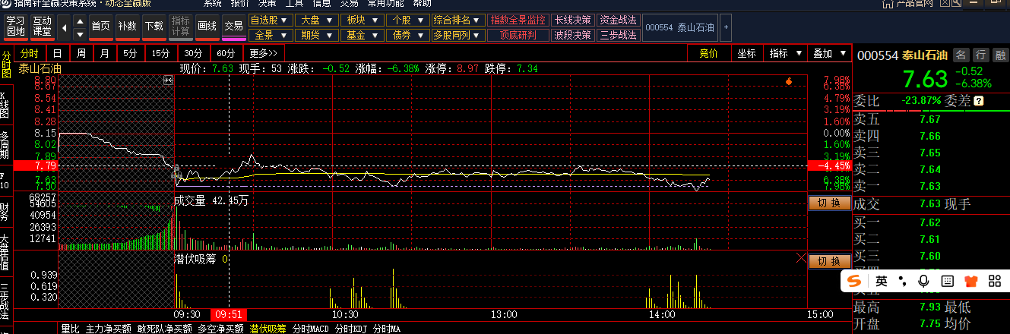Click the 补数 data supplement button
Screen dimensions: 1010x334
(x=127, y=27)
